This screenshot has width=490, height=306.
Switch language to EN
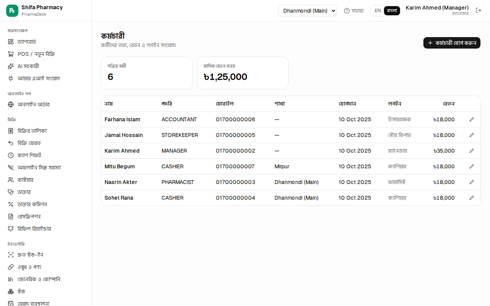coord(377,11)
